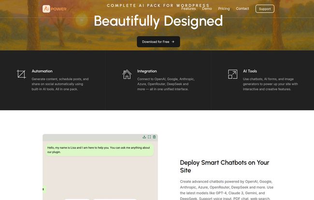Open the Demo menu item

pyautogui.click(x=207, y=9)
